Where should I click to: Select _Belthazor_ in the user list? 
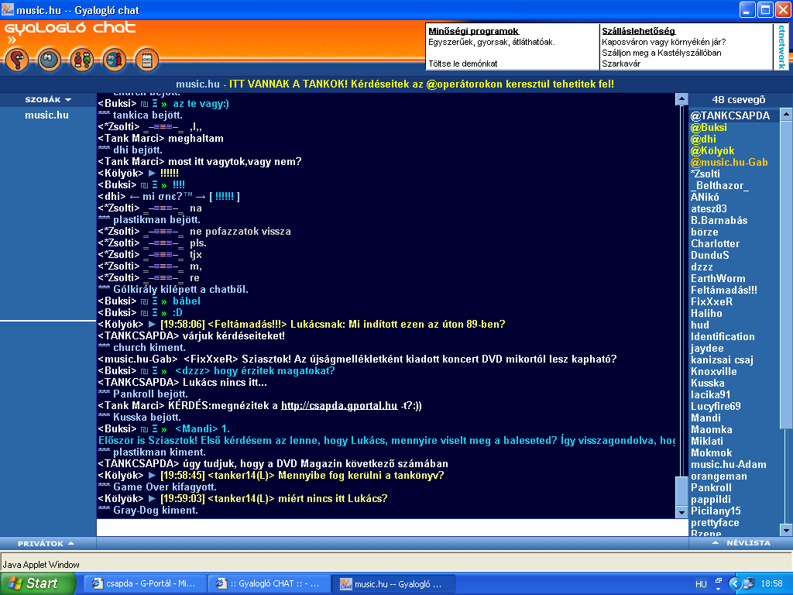tap(719, 186)
